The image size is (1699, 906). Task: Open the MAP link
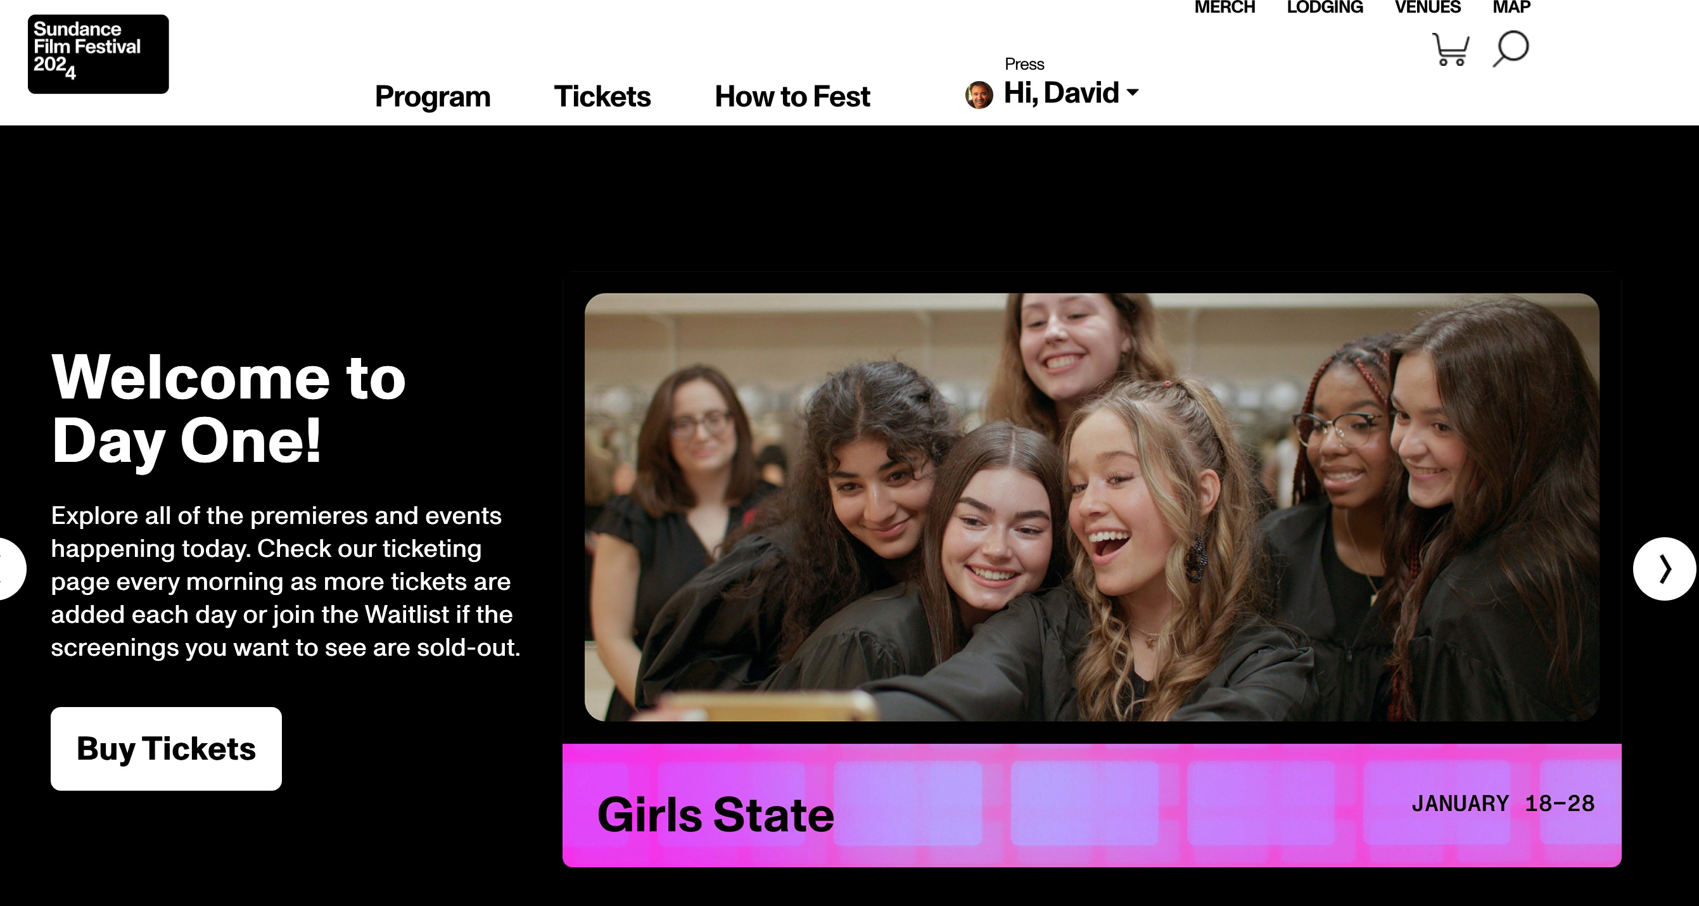click(1511, 7)
